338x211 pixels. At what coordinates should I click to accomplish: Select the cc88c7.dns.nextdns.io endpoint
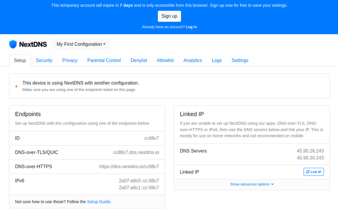[136, 152]
